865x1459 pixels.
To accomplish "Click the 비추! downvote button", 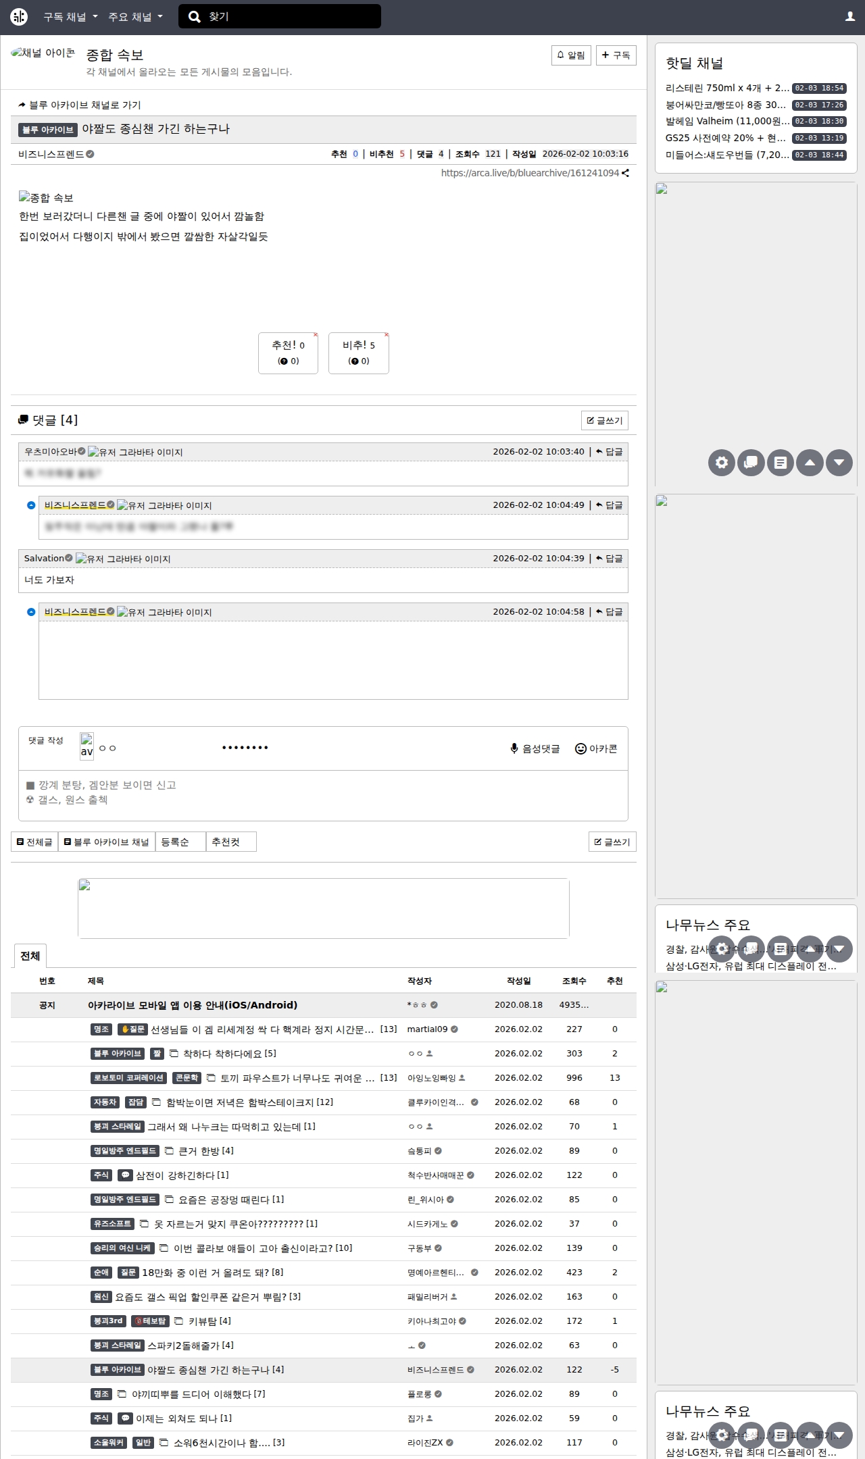I will click(x=359, y=353).
